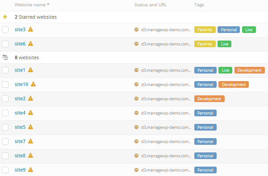Click the site9 URL d3.managewp-demo.com
Viewport: 268px width, 176px height.
coord(166,170)
